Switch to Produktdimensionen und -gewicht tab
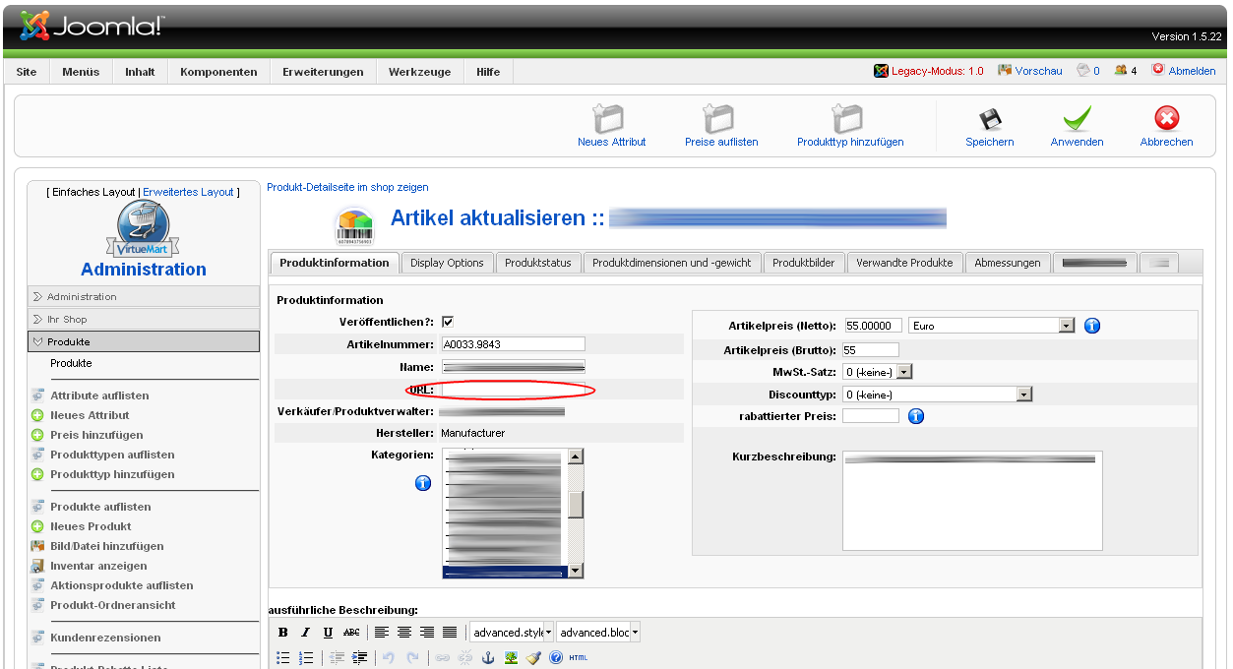Screen dimensions: 1233x669 pyautogui.click(x=672, y=263)
